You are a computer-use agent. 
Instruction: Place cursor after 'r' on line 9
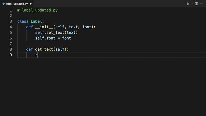pyautogui.click(x=38, y=55)
